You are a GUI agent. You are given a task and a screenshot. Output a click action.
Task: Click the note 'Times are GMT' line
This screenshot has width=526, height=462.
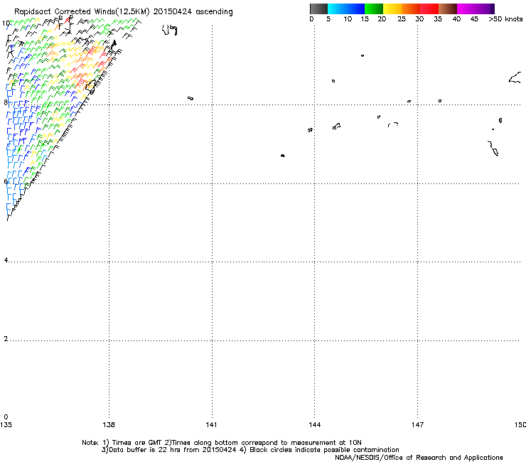click(221, 443)
